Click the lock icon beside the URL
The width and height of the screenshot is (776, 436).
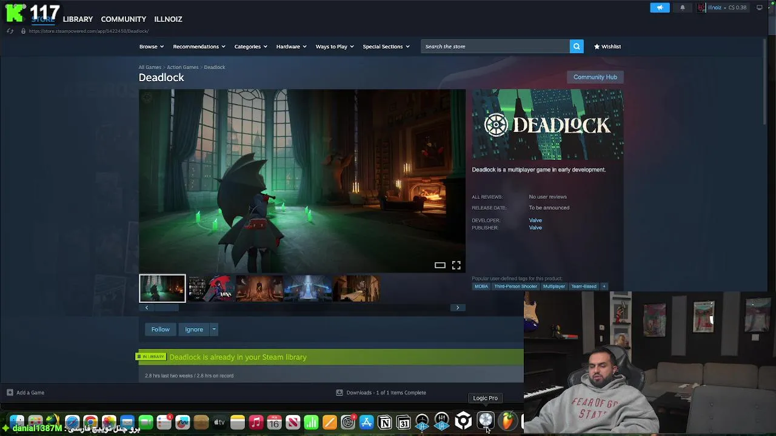click(23, 31)
